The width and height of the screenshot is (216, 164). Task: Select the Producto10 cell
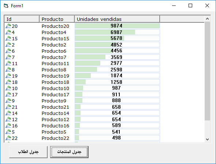click(x=55, y=88)
